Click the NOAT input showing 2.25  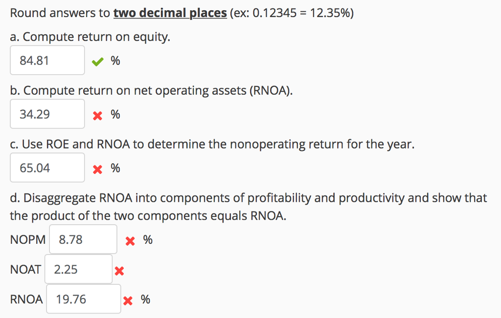[x=78, y=269]
